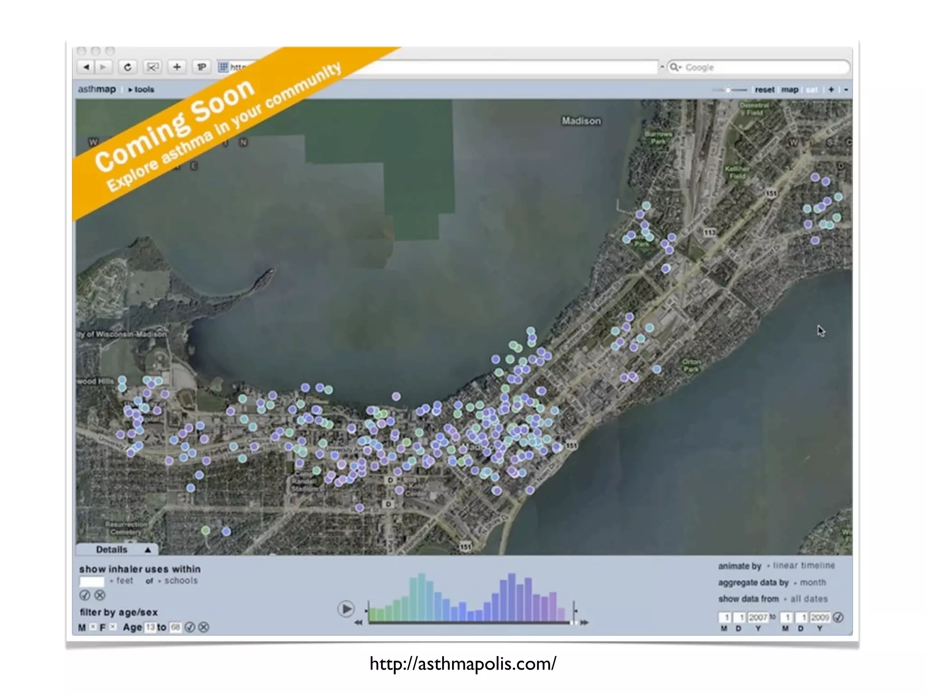
Task: Toggle the F sex filter checkbox
Action: coord(113,627)
